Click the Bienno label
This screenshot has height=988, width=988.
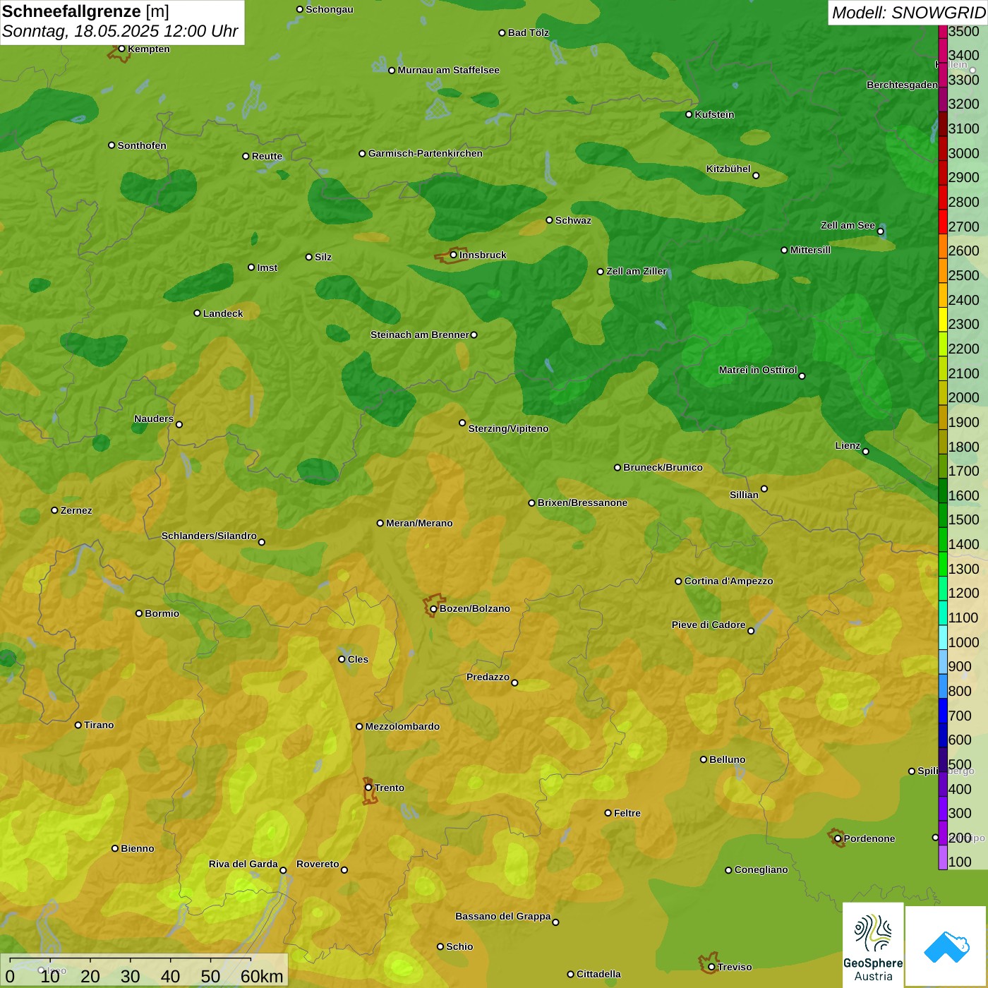pyautogui.click(x=137, y=848)
